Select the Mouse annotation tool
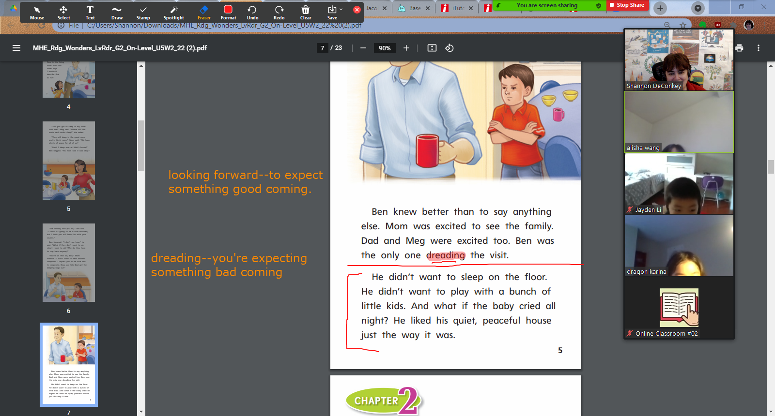 pyautogui.click(x=37, y=13)
